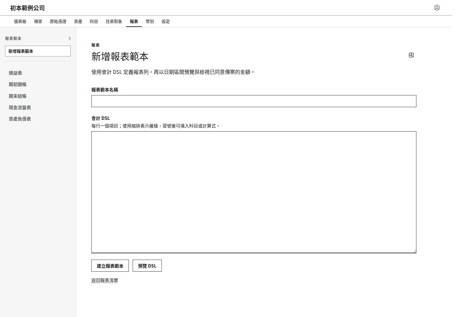Viewport: 457px width, 317px height.
Task: Switch to the 原始憑證 tab
Action: click(x=58, y=22)
